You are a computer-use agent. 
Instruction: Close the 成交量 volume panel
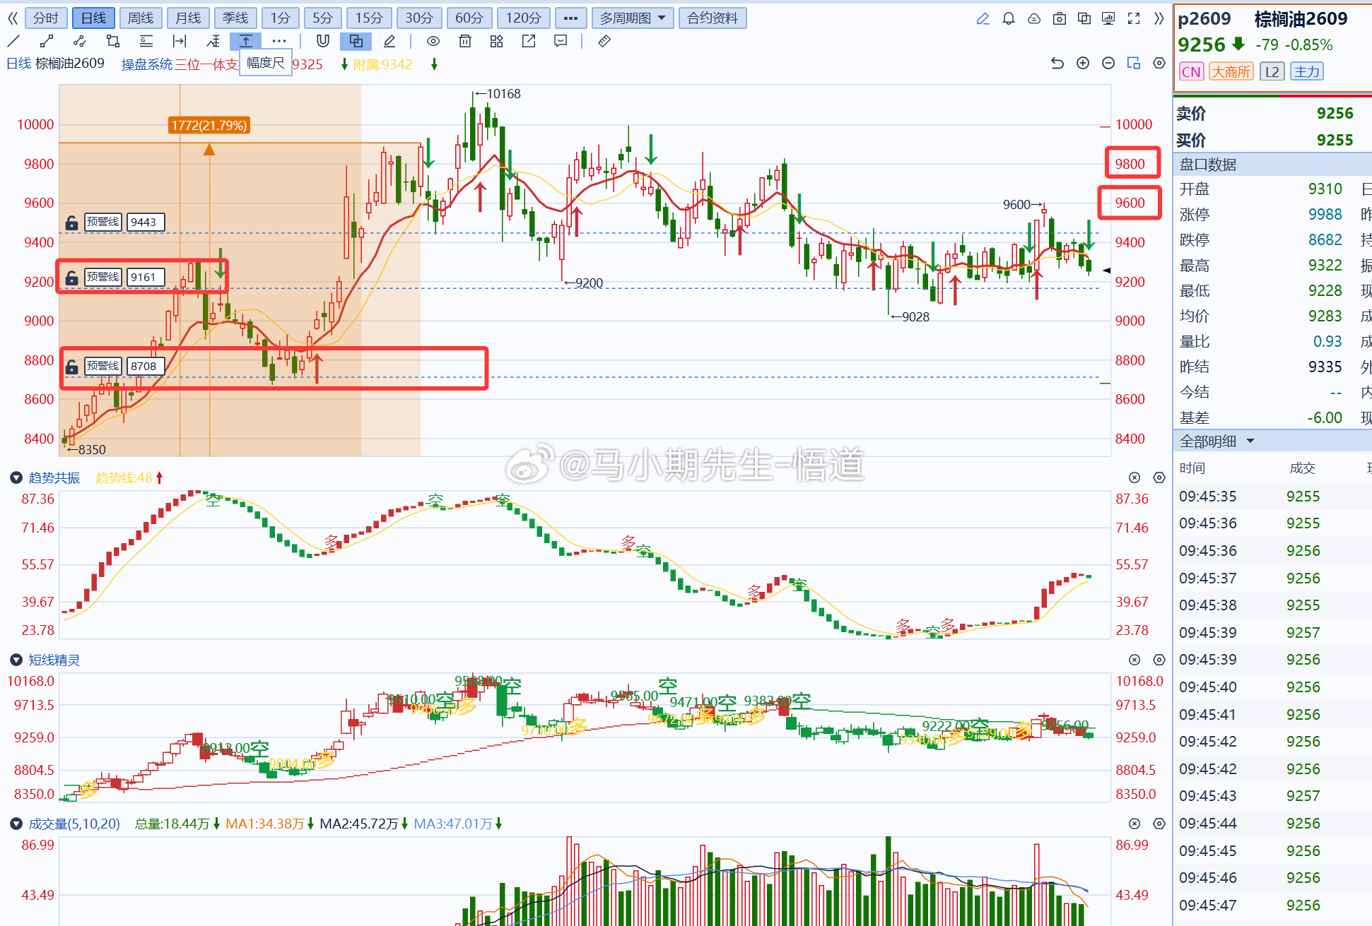tap(1134, 824)
